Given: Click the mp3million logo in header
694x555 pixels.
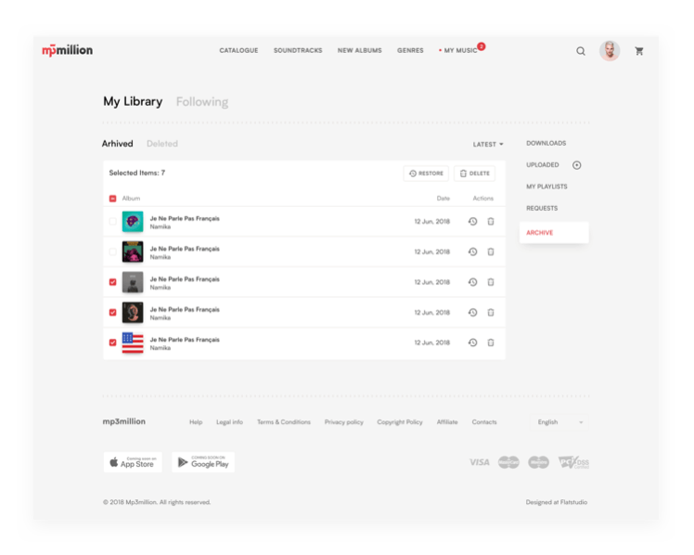Looking at the screenshot, I should 68,50.
